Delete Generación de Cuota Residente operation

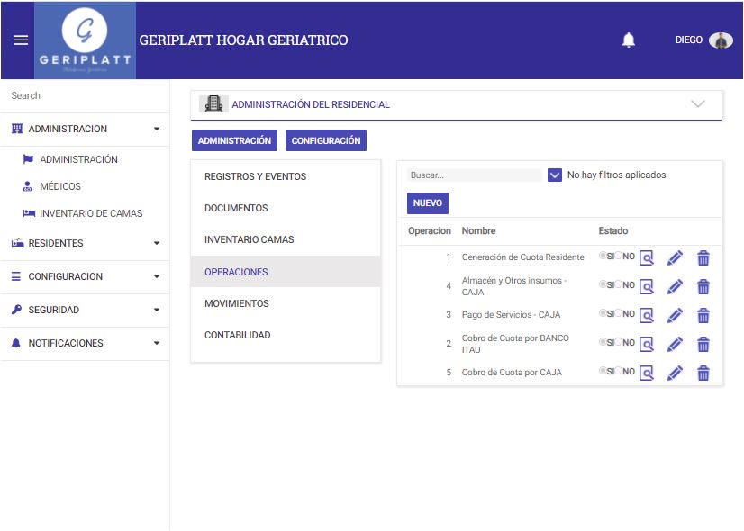pyautogui.click(x=703, y=258)
